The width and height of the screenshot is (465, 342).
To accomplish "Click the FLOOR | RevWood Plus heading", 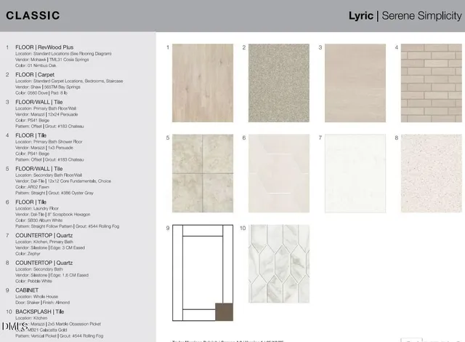I will pos(44,47).
